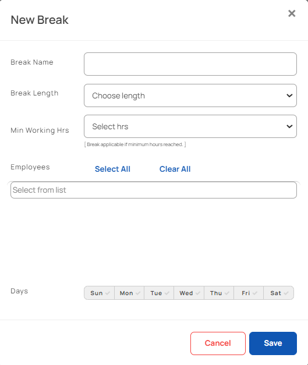Click the Break Length label
This screenshot has width=308, height=365.
pyautogui.click(x=34, y=93)
